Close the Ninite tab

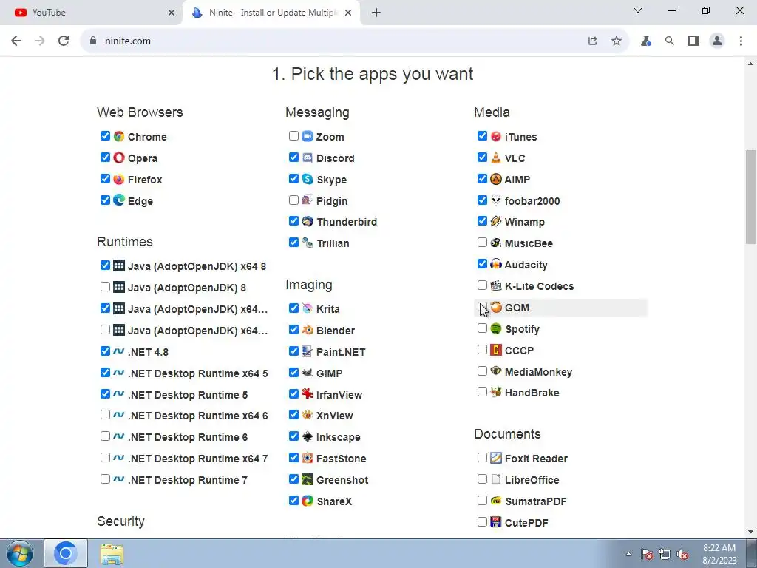point(348,13)
